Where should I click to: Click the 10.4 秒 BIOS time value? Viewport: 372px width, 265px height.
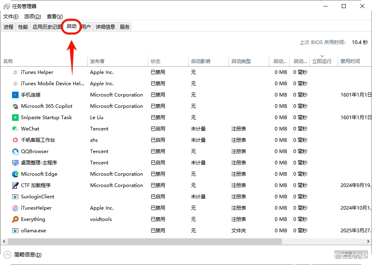coord(360,42)
